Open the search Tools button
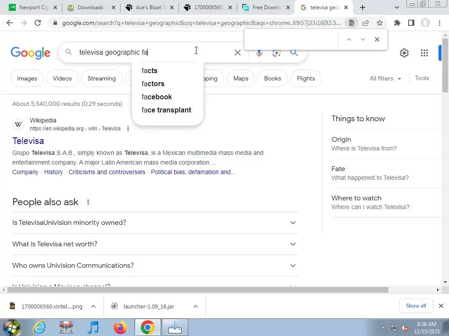Viewport: 449px width, 336px height. [422, 78]
